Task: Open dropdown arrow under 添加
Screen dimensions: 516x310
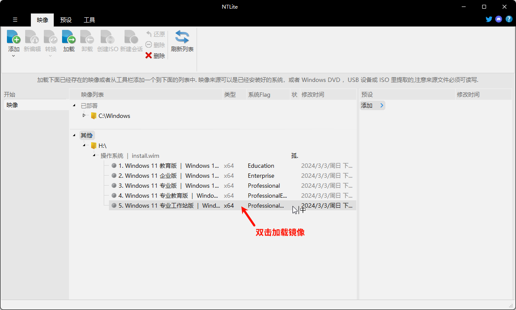Action: point(13,56)
